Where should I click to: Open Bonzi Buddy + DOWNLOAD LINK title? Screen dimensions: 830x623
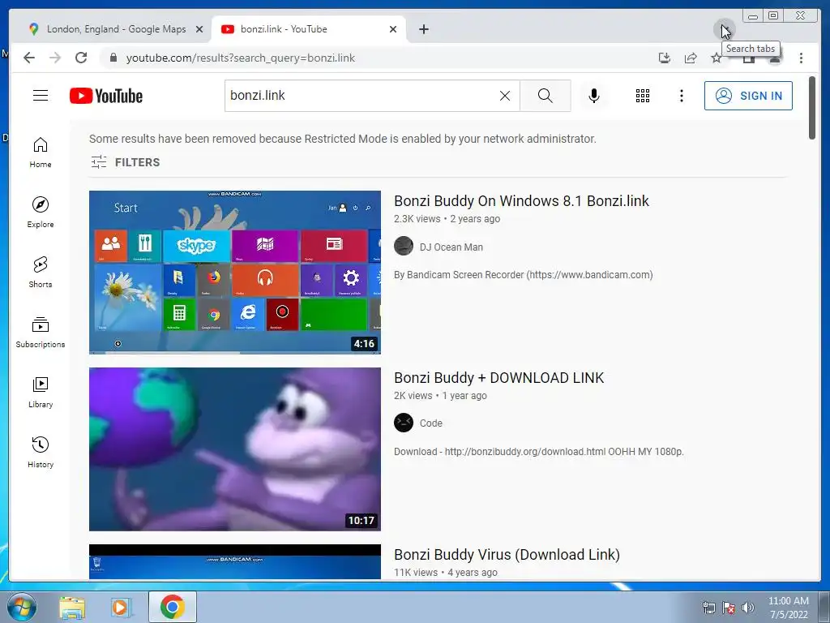[x=498, y=378]
